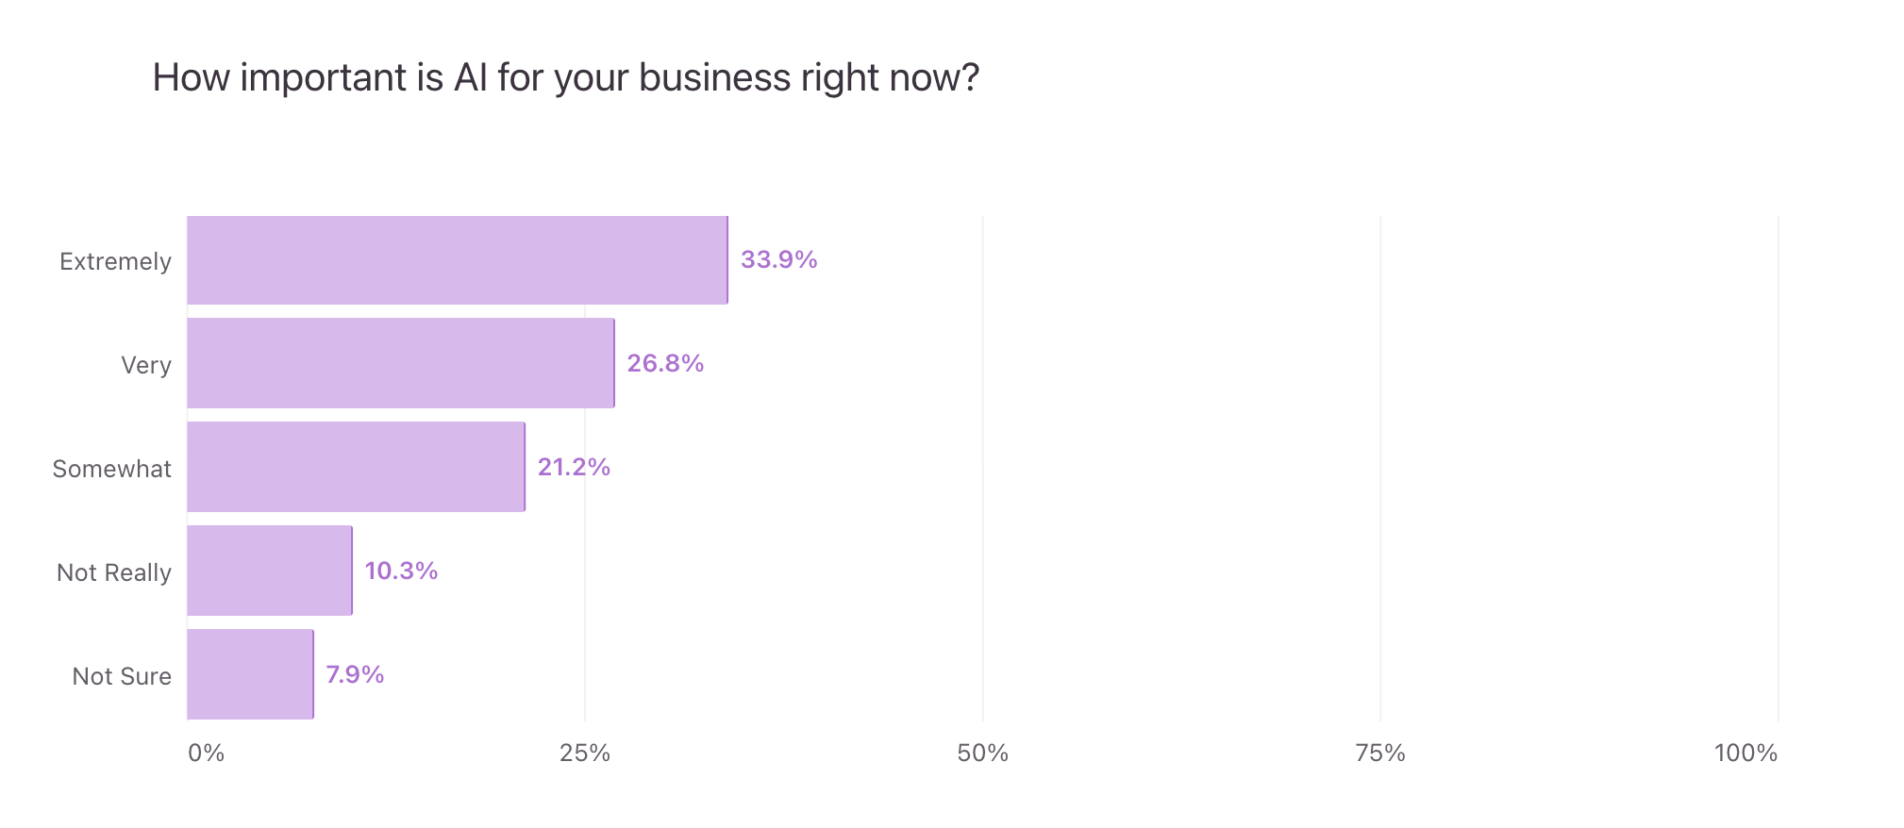Click the 0% axis tick label
Image resolution: width=1904 pixels, height=828 pixels.
click(206, 753)
